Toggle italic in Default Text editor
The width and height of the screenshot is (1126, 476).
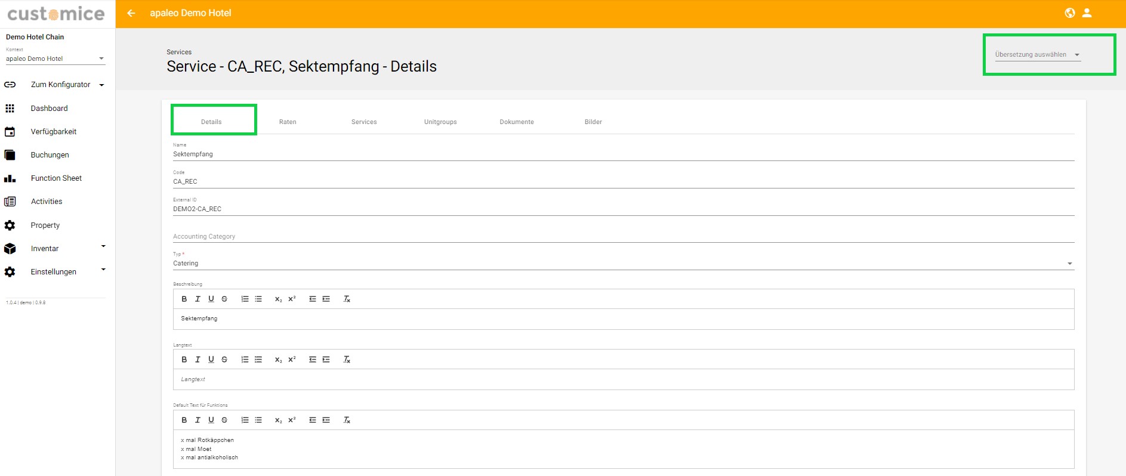click(198, 420)
